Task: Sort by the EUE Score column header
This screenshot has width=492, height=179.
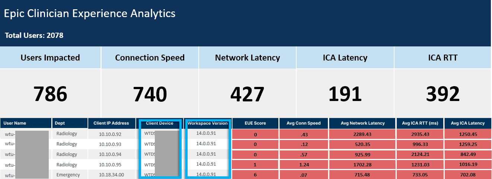Action: coord(255,123)
